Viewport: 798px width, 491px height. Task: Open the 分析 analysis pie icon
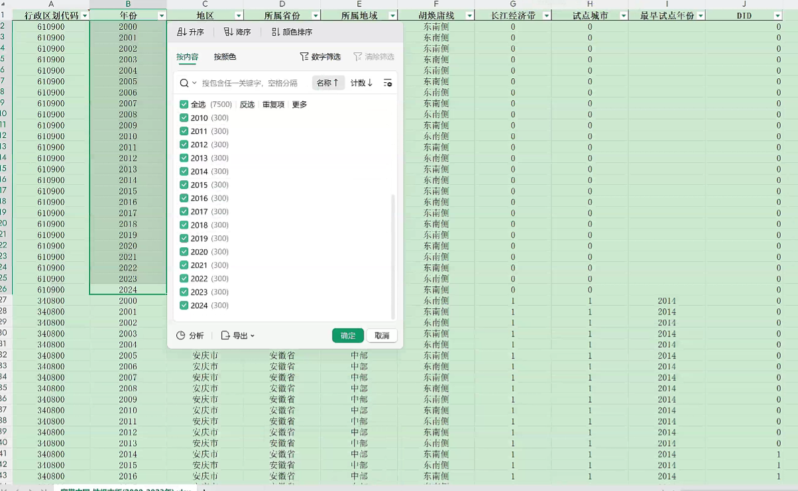(x=181, y=336)
